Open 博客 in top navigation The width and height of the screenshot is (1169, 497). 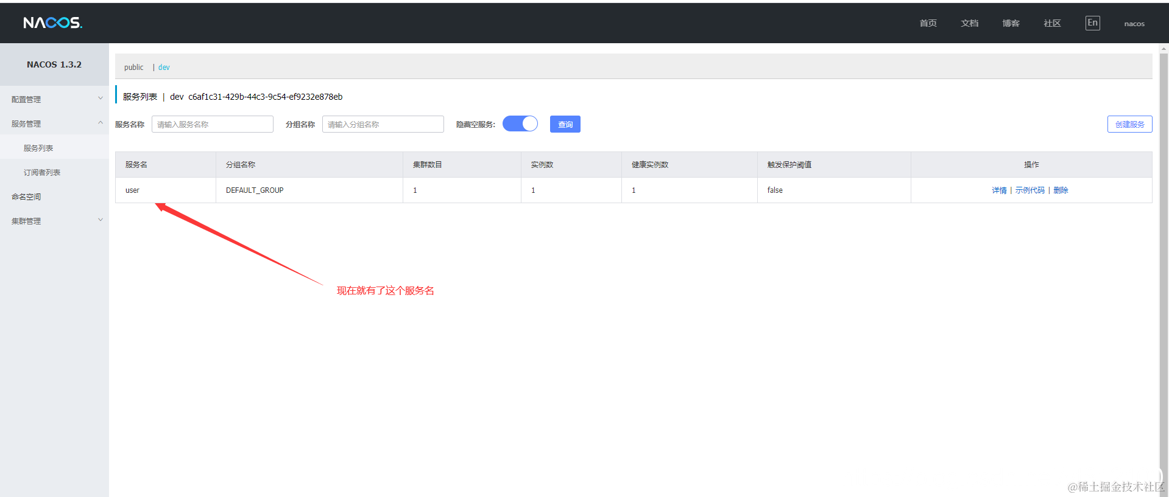pos(1011,23)
